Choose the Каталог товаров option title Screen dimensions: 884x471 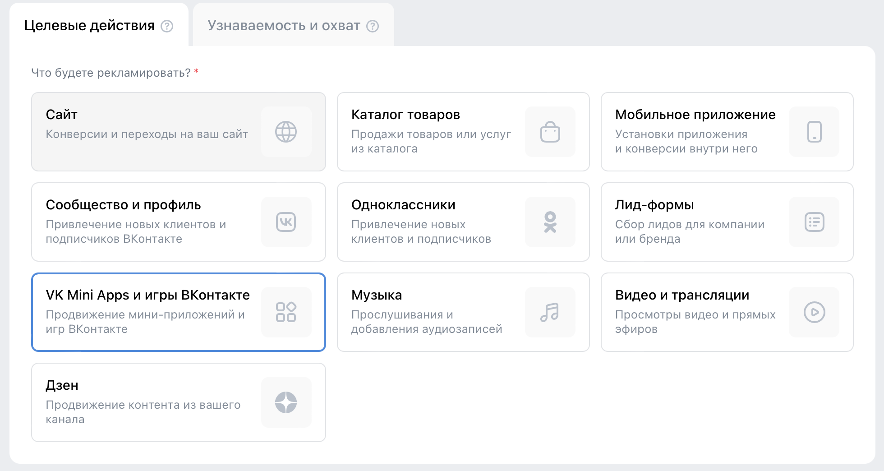pyautogui.click(x=405, y=115)
